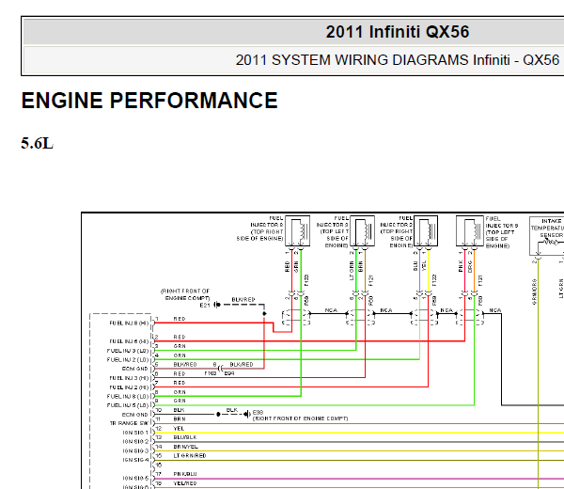Click the 'TR RANGE SW' pin label
This screenshot has width=564, height=489.
pos(129,423)
